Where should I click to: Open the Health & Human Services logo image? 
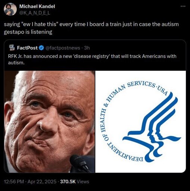click(x=141, y=122)
